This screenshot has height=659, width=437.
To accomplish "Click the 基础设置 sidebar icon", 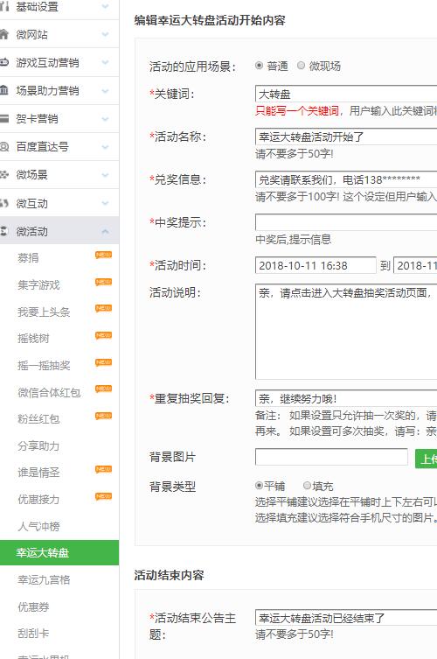I will 4,6.
